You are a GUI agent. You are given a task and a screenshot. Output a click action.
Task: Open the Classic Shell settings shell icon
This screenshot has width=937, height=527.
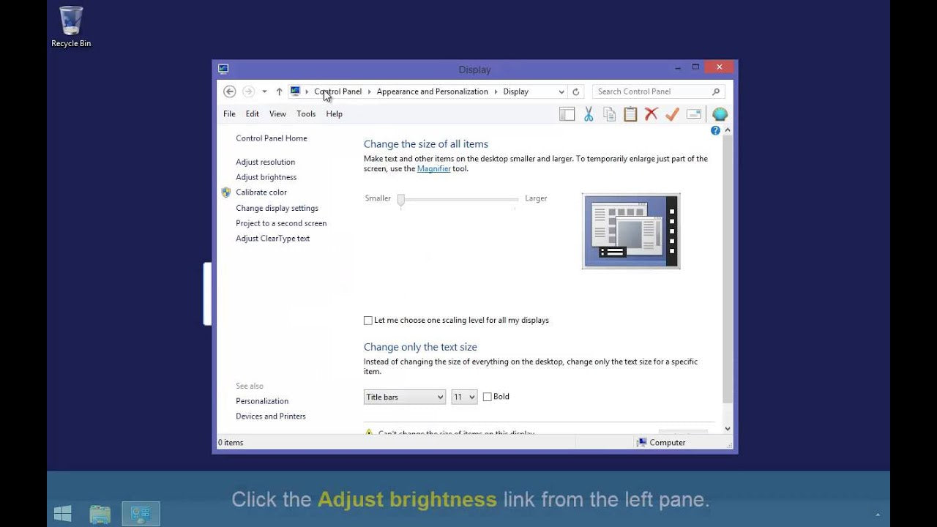[720, 114]
